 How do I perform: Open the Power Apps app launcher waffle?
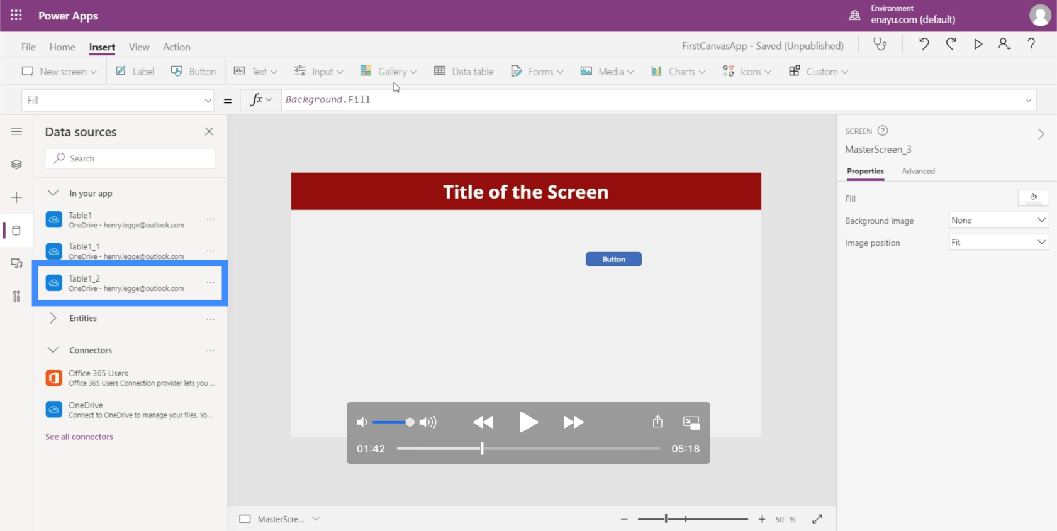[x=16, y=16]
